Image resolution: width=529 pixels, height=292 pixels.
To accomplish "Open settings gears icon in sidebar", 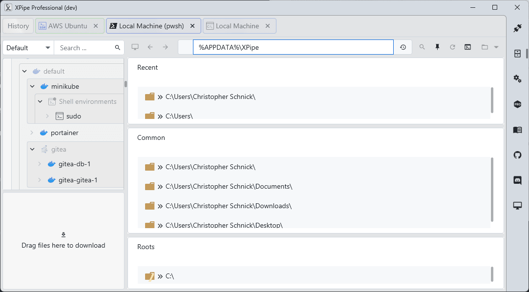I will [517, 79].
